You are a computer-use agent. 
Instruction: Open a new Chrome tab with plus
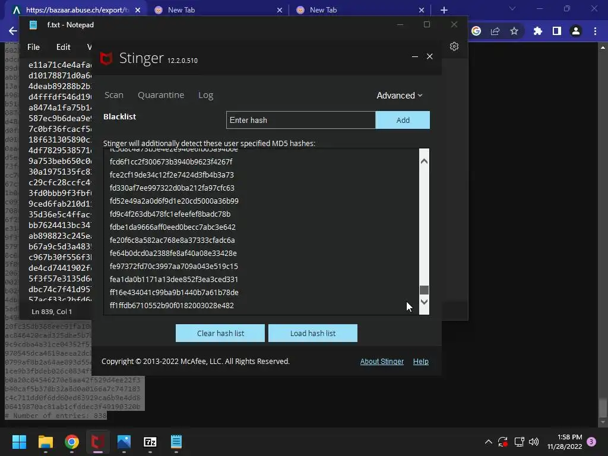coord(444,10)
